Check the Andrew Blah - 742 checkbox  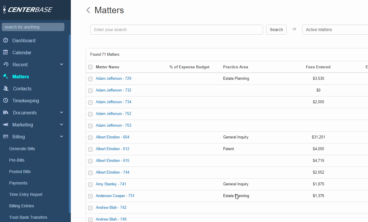[x=91, y=208]
